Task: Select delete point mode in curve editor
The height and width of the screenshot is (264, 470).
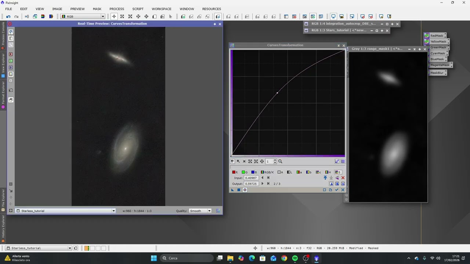Action: coord(244,161)
